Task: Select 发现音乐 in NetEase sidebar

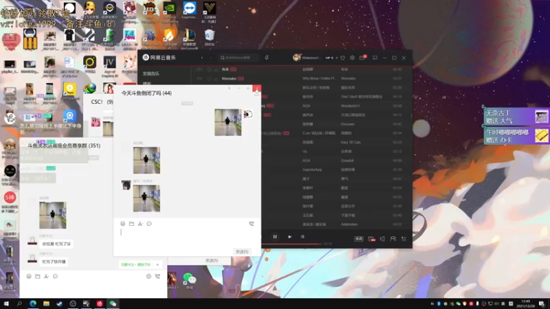Action: click(151, 73)
